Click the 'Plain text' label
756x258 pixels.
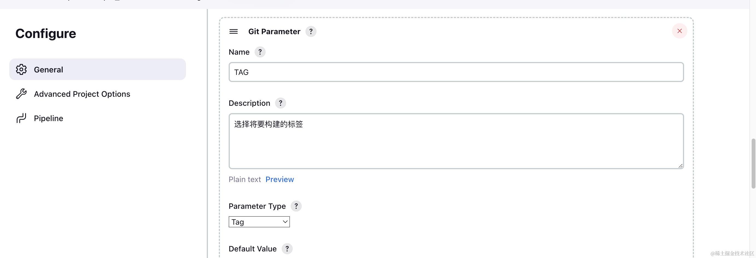pos(245,180)
